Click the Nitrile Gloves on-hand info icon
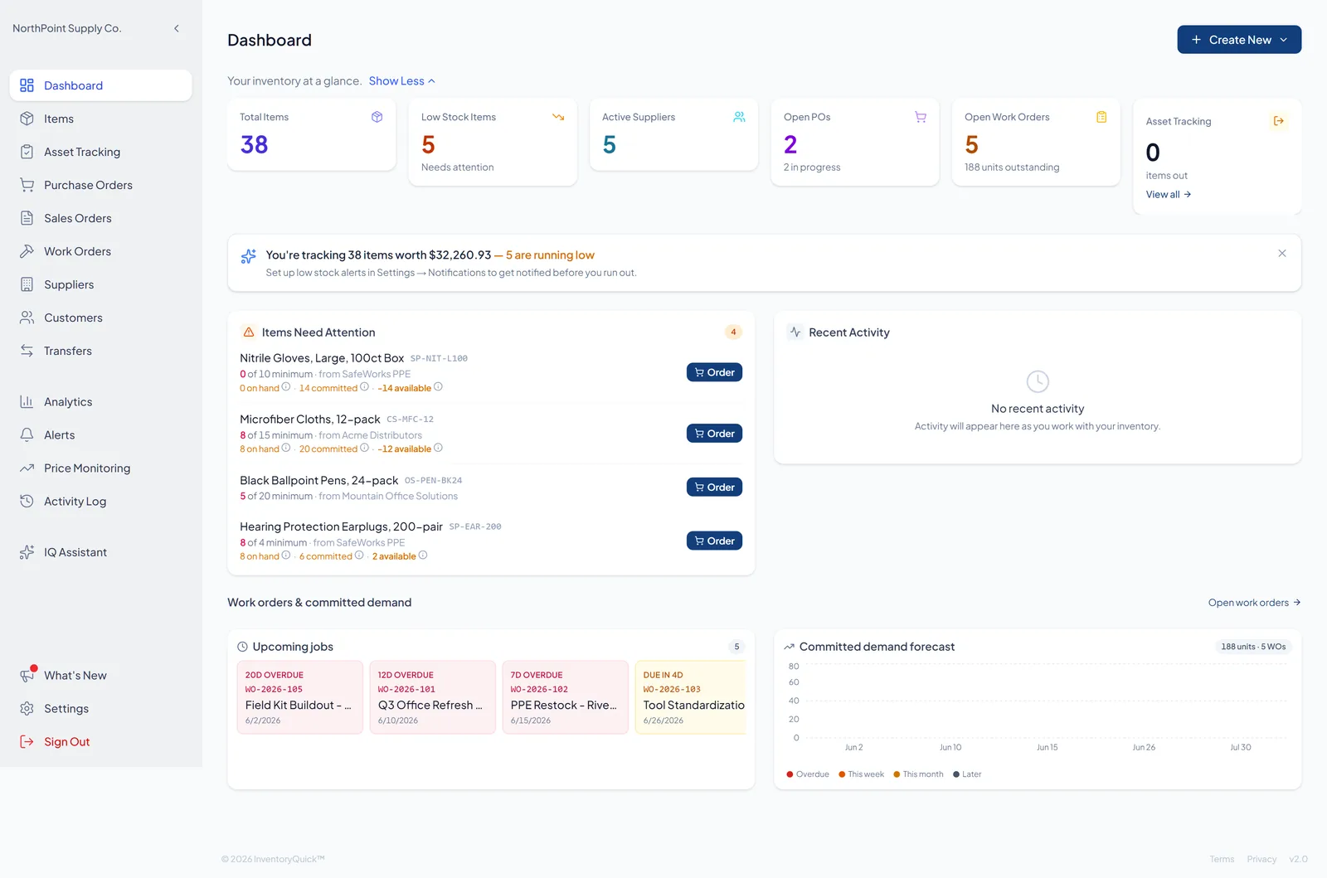Viewport: 1327px width, 878px height. (x=286, y=387)
